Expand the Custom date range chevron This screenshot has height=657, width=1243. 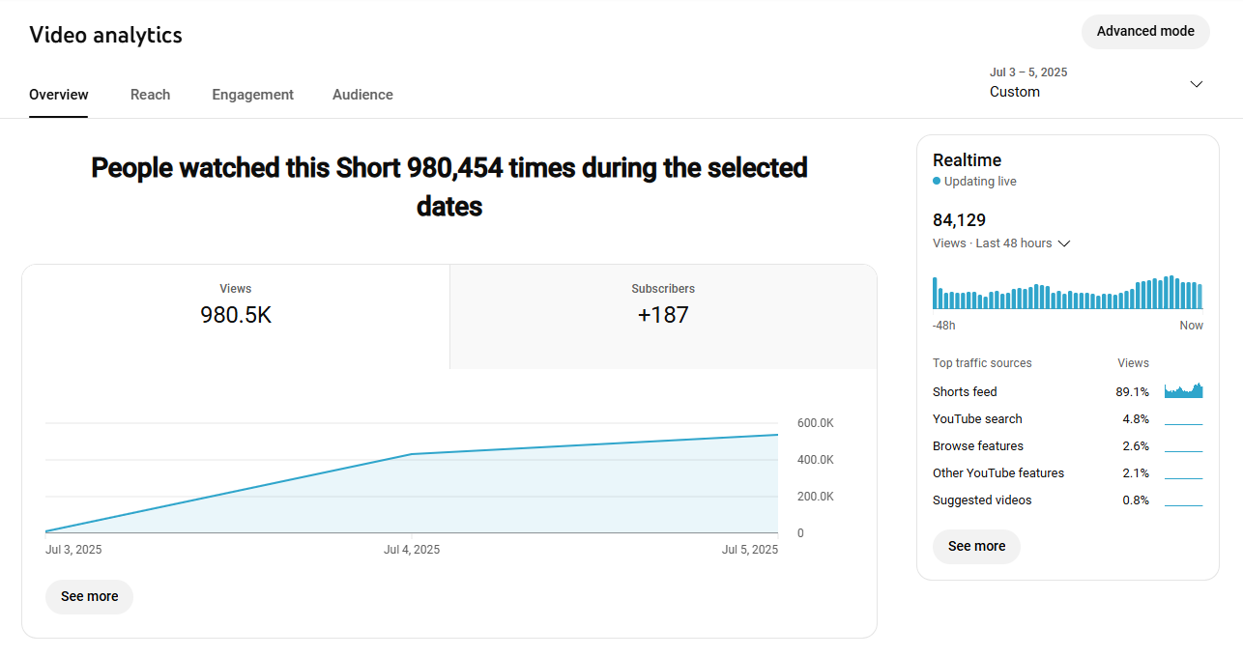coord(1196,84)
